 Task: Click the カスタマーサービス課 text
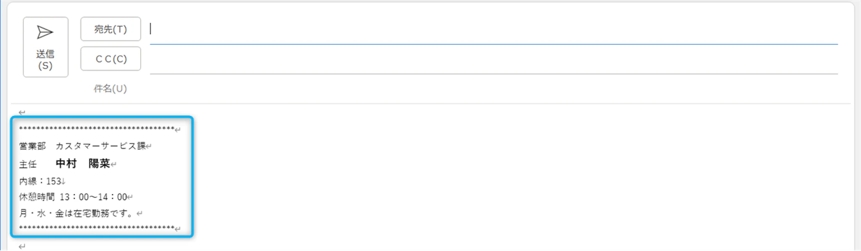(100, 146)
